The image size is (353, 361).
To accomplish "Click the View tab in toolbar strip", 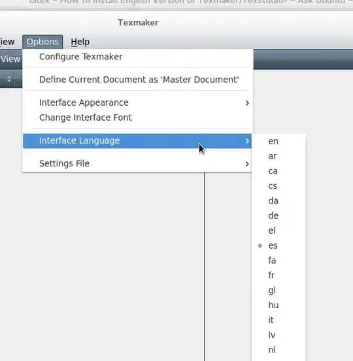I will coord(10,59).
